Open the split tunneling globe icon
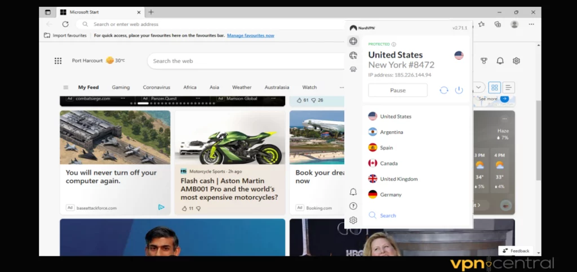 tap(353, 56)
